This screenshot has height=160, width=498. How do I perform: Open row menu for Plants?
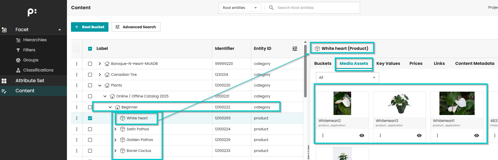pos(77,85)
